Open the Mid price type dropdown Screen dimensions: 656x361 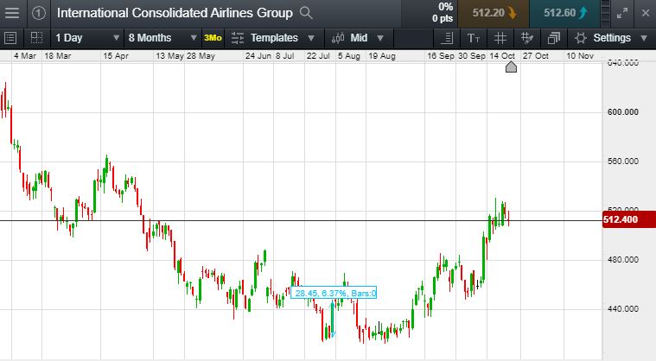358,38
